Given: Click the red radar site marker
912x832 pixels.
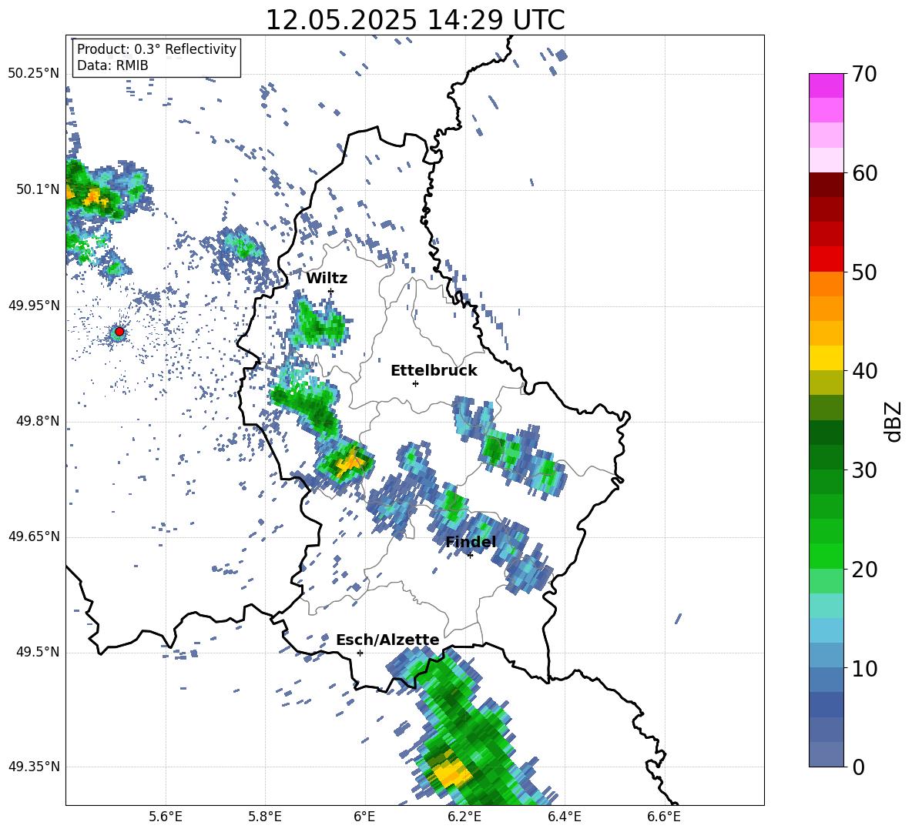Looking at the screenshot, I should pos(119,332).
